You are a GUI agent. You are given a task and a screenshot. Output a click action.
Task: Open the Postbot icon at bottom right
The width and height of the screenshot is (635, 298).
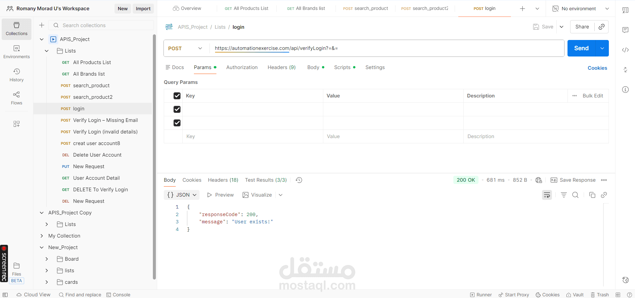point(625,280)
